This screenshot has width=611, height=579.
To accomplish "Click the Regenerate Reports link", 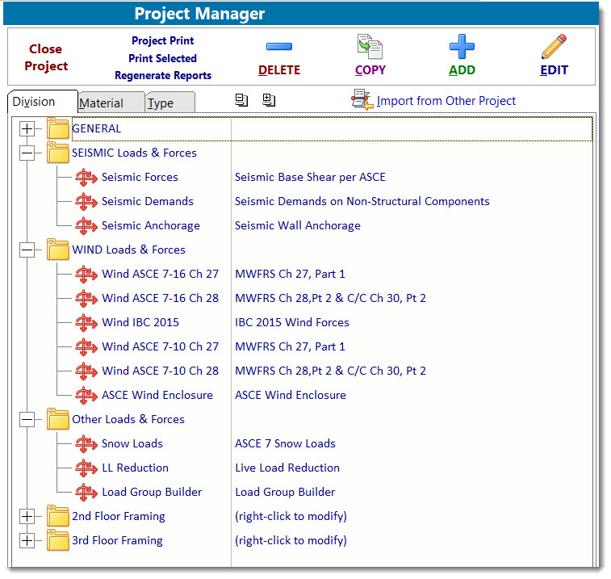I will click(x=163, y=76).
